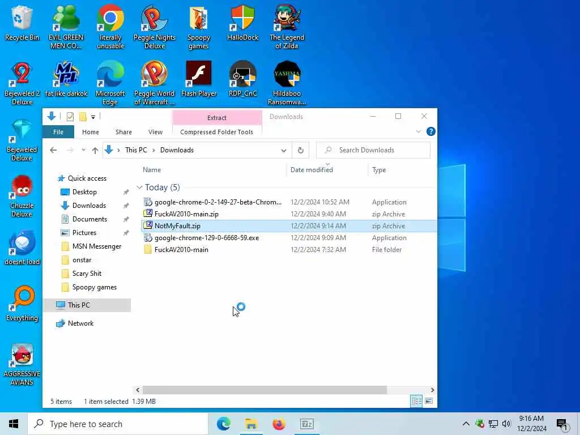Expand the ribbon chevron
The width and height of the screenshot is (580, 435).
419,131
